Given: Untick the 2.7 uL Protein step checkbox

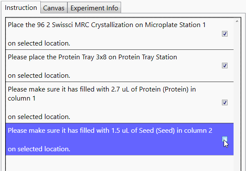Looking at the screenshot, I should [x=225, y=102].
